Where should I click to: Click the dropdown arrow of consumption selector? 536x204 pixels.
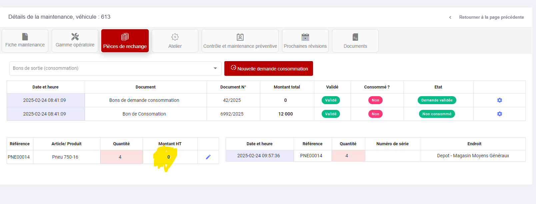point(215,68)
